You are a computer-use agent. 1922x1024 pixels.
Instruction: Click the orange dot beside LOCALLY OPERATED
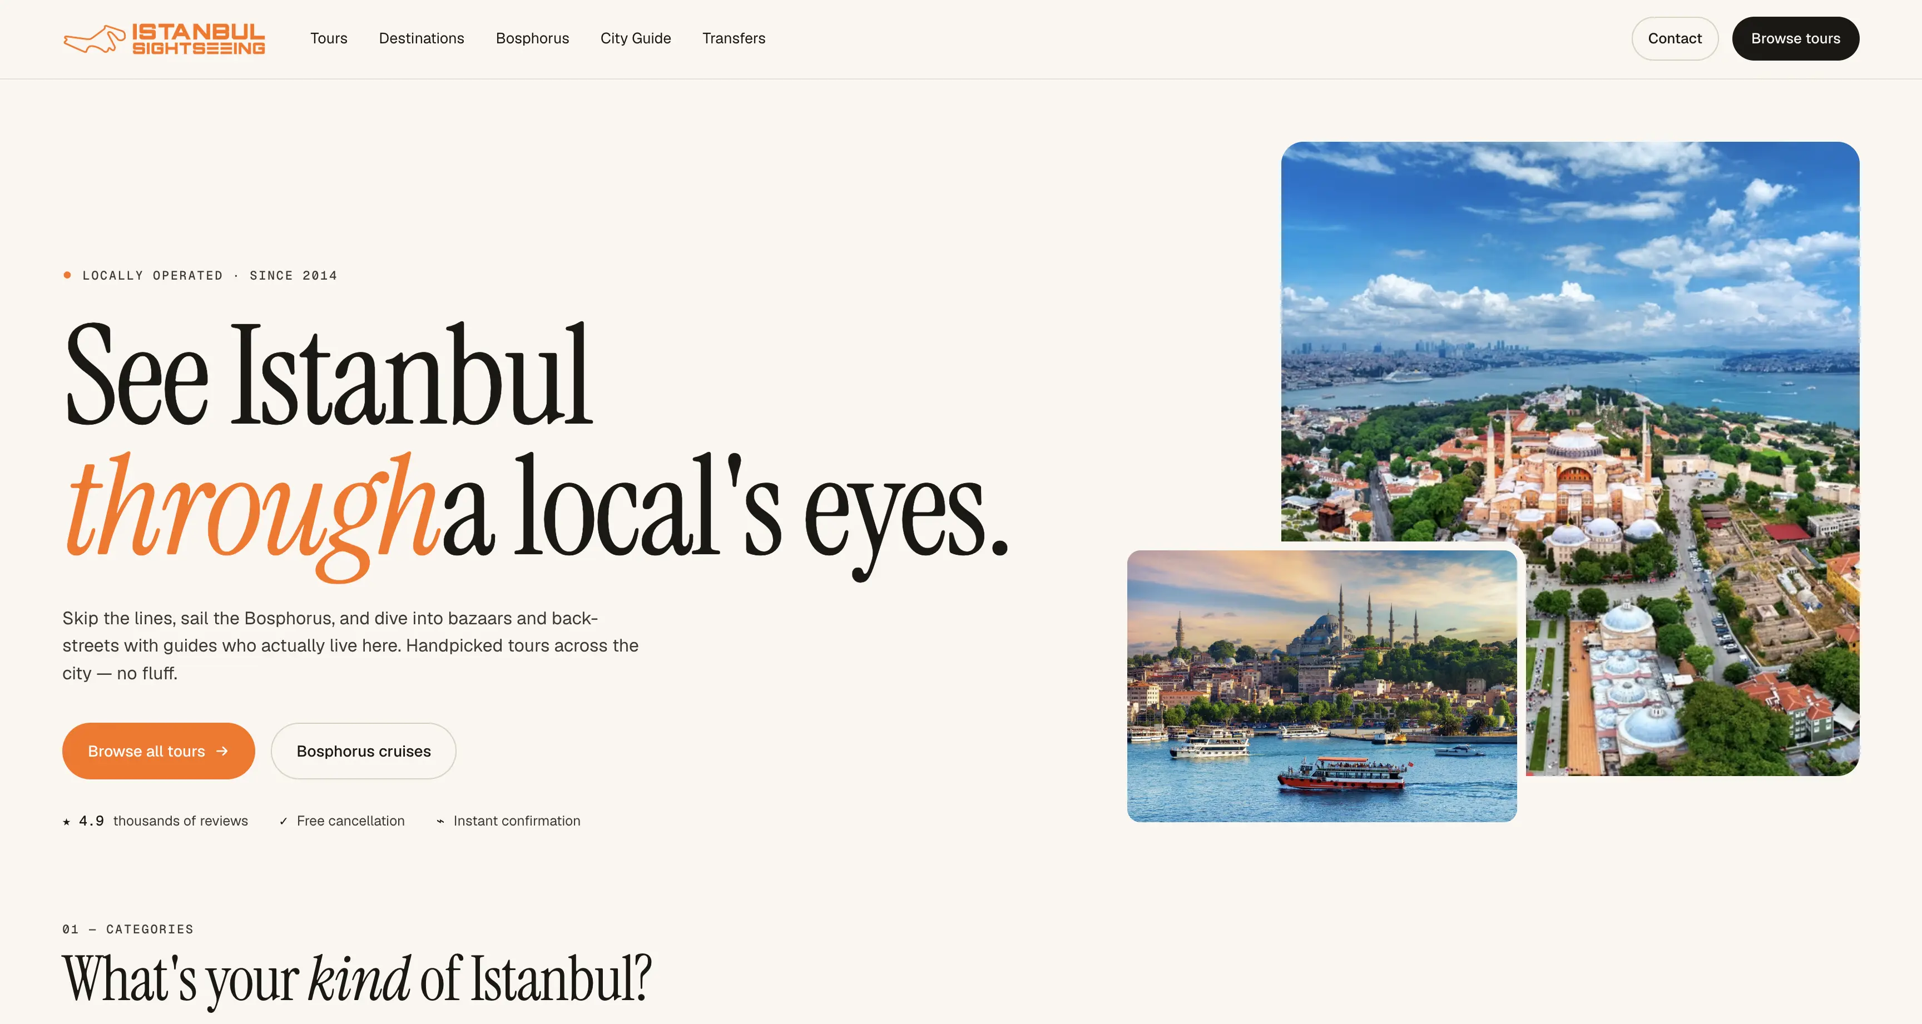(67, 275)
